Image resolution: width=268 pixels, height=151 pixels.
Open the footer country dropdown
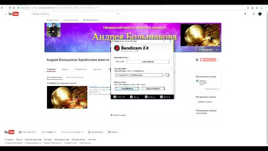pyautogui.click(x=49, y=132)
